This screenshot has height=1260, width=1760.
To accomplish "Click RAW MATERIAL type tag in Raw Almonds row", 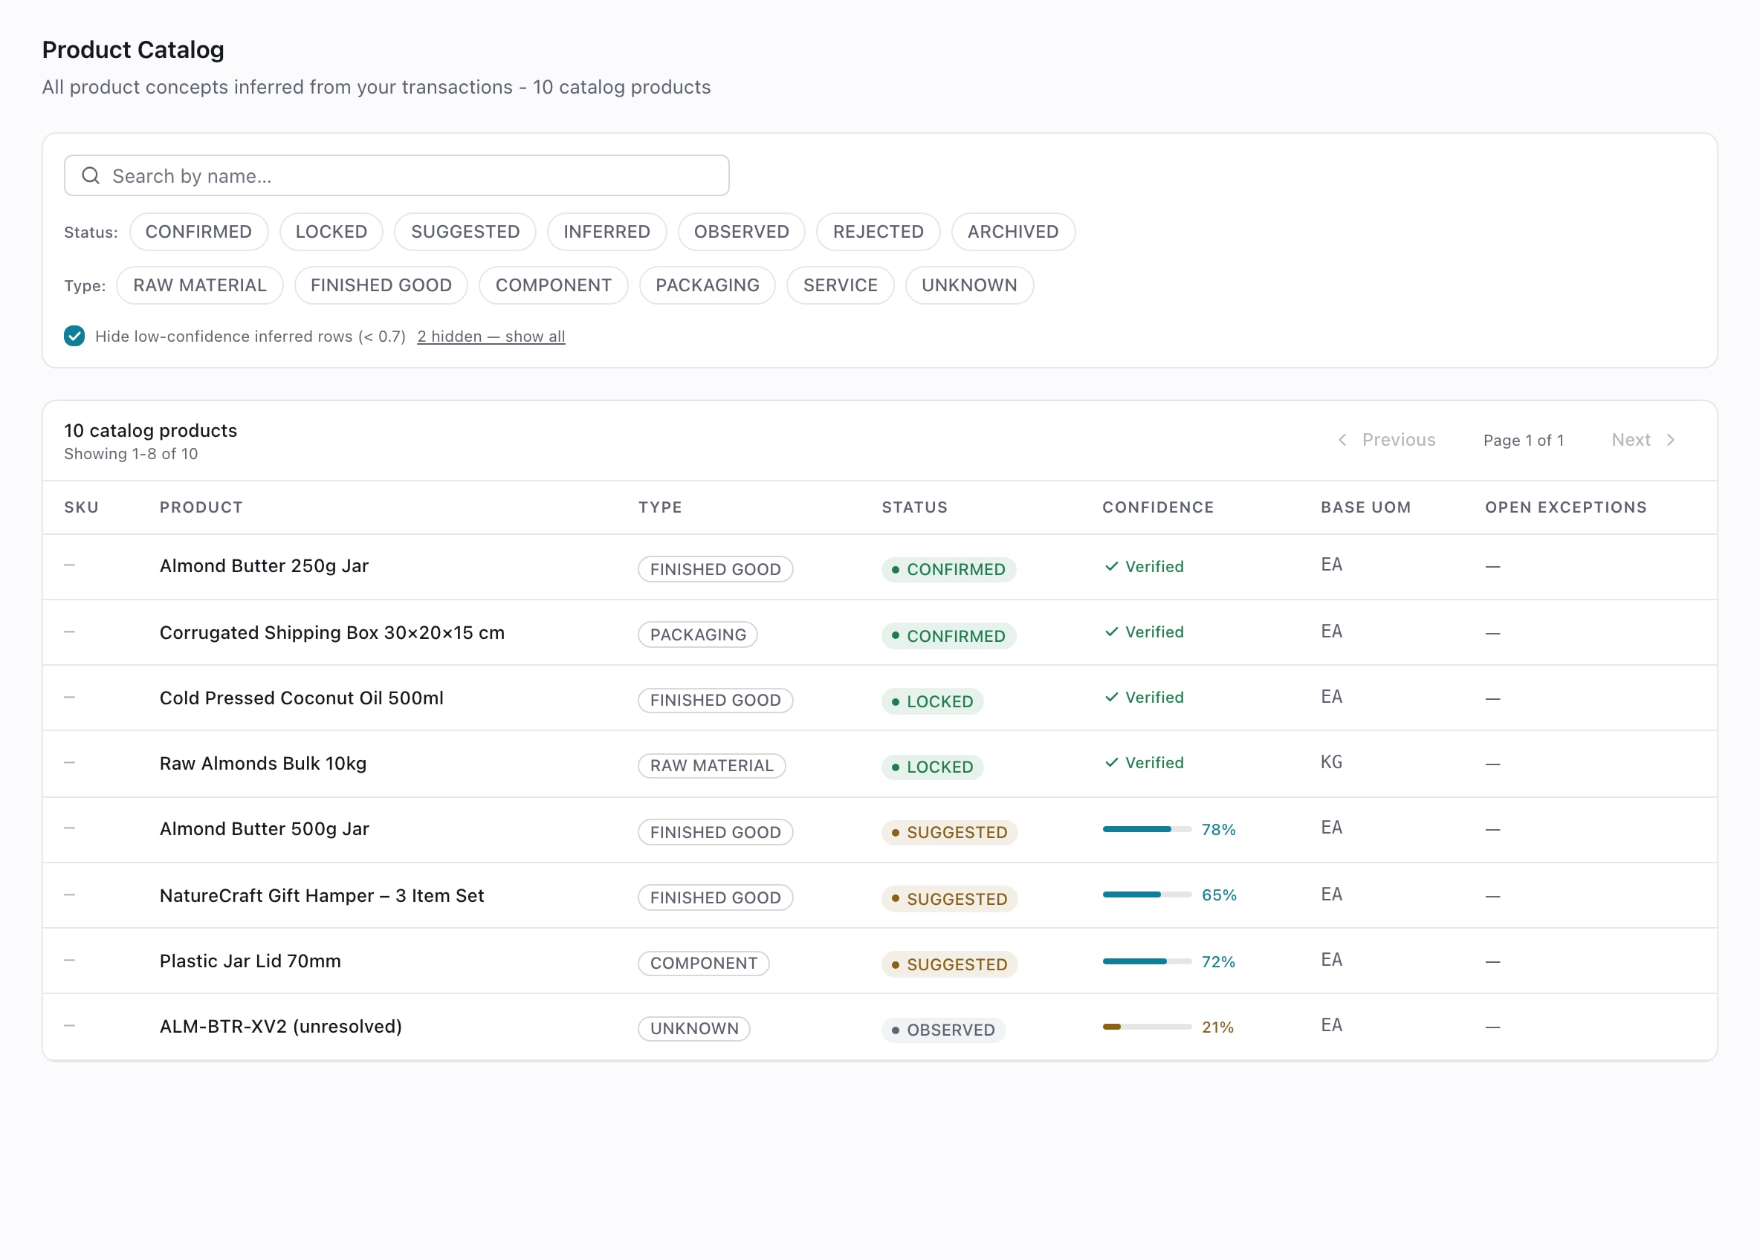I will [711, 766].
